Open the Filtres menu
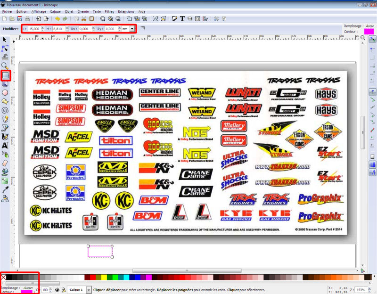Viewport: 377px width, 294px height. click(x=109, y=11)
